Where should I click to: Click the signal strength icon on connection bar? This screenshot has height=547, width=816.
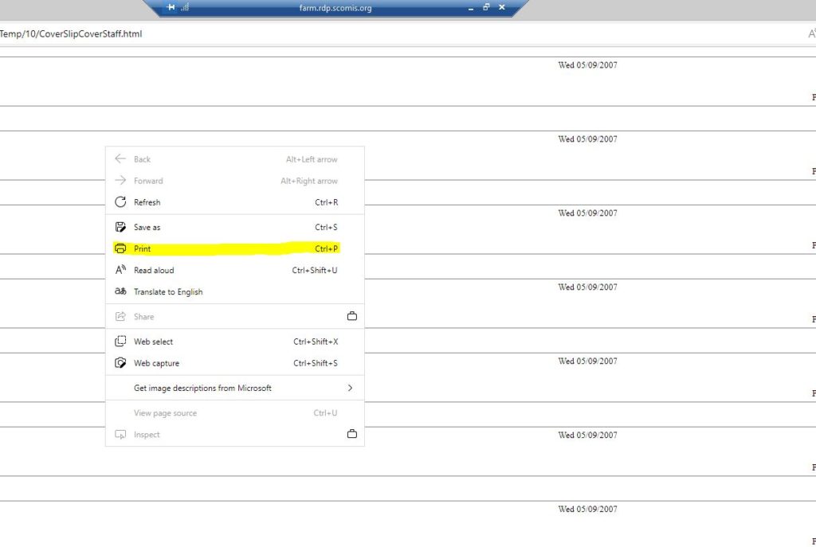point(185,7)
